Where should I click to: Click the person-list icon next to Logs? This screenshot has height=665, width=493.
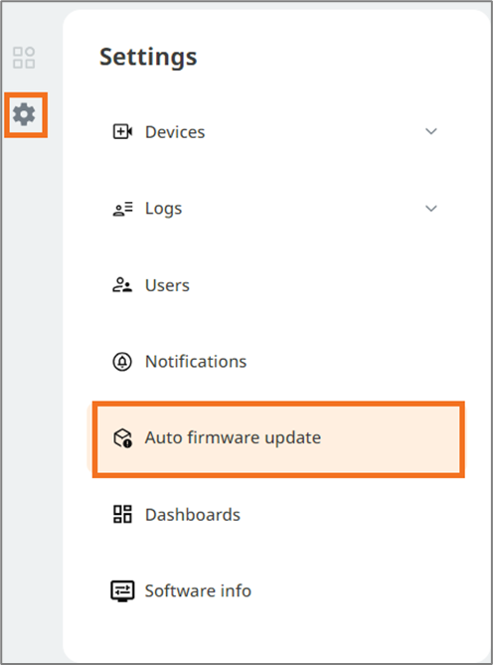[x=122, y=209]
